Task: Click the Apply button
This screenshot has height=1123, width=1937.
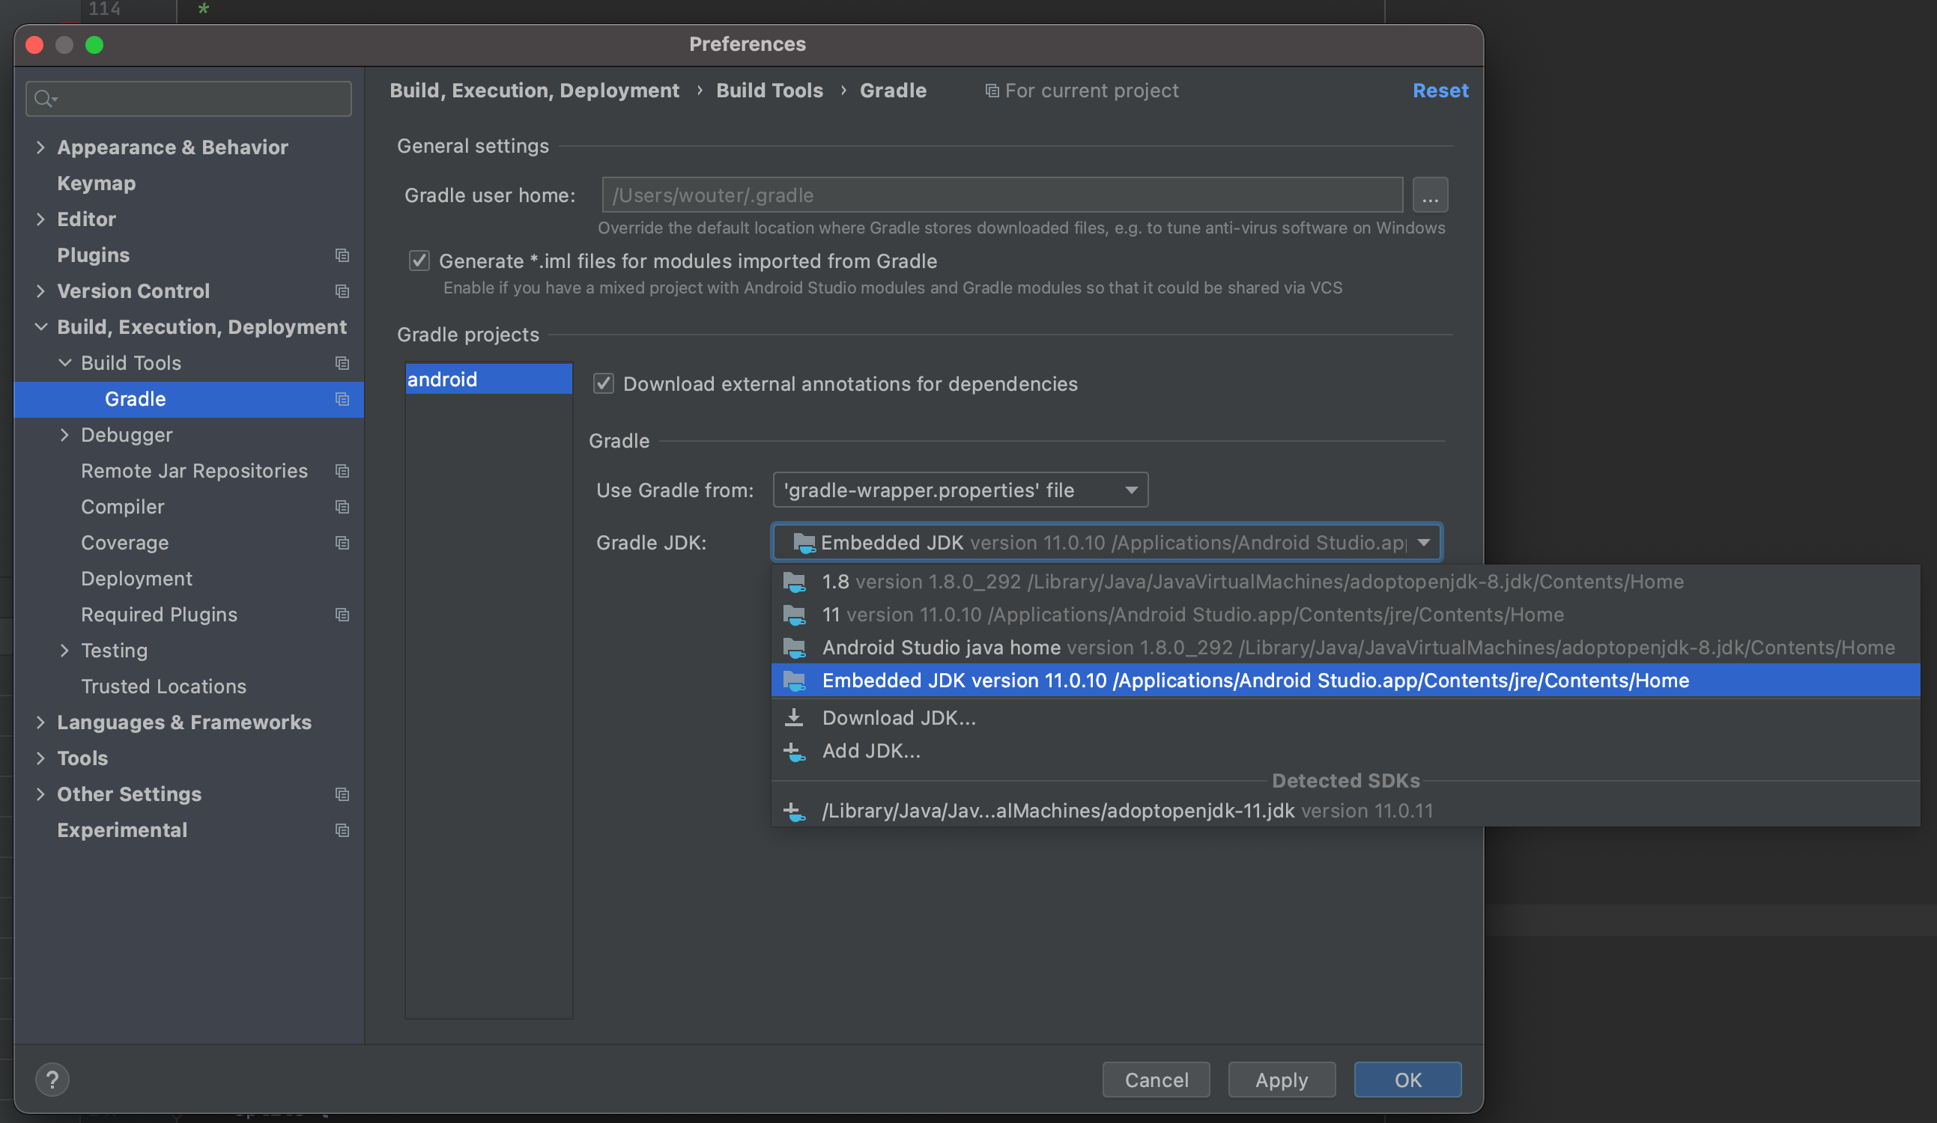Action: tap(1281, 1080)
